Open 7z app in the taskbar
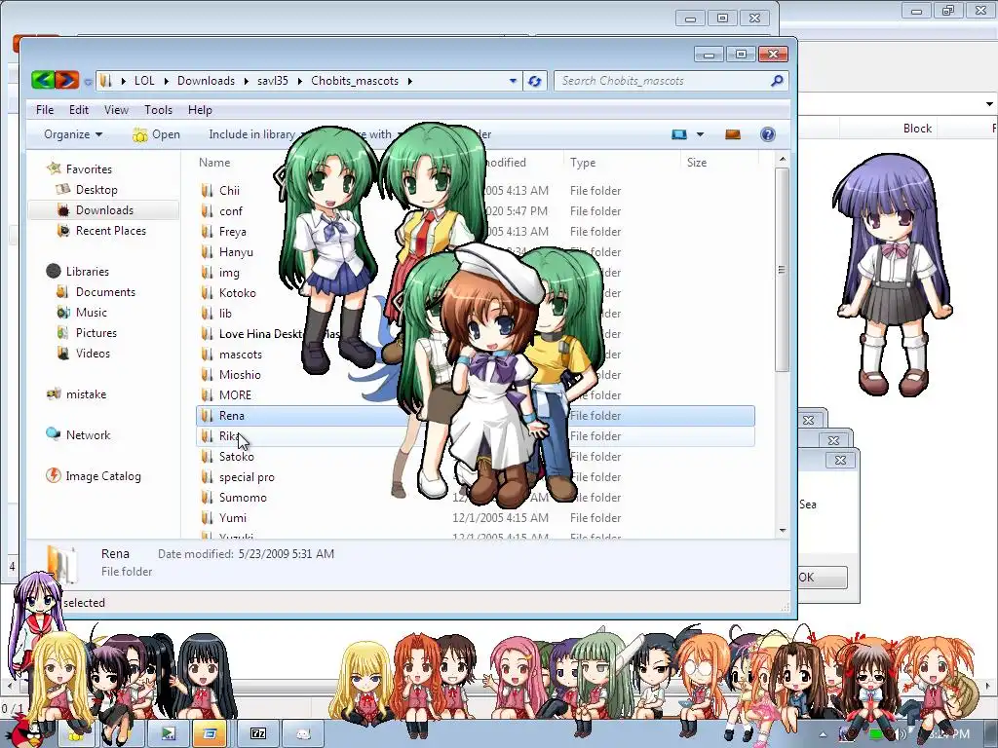The image size is (998, 748). tap(258, 733)
